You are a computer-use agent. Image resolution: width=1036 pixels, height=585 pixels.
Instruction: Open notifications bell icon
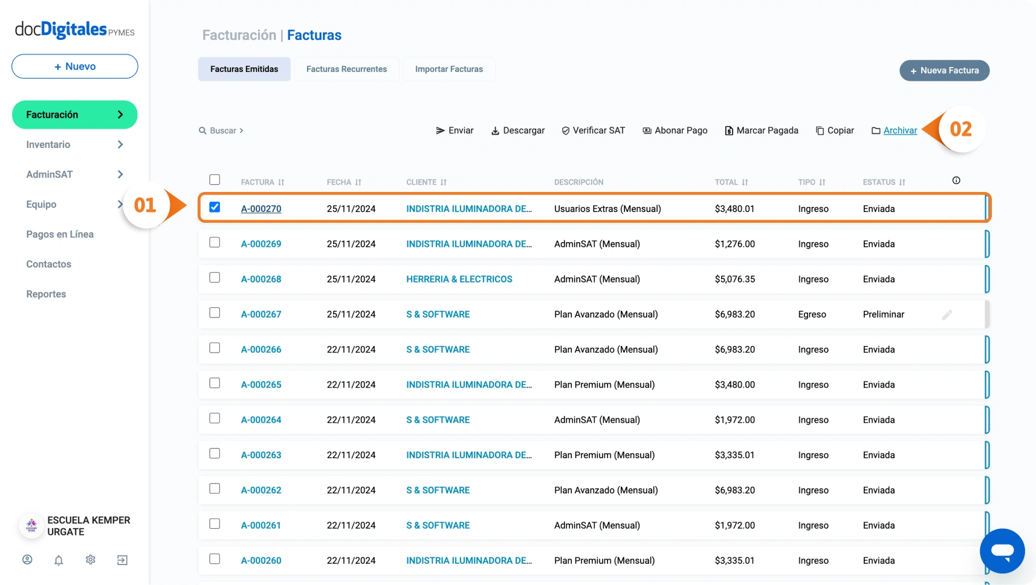59,560
